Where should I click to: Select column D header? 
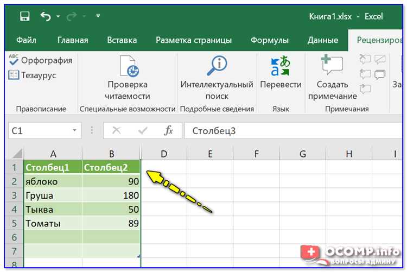tap(164, 154)
